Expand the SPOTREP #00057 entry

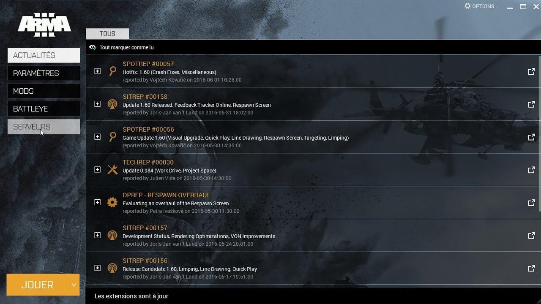pyautogui.click(x=97, y=71)
